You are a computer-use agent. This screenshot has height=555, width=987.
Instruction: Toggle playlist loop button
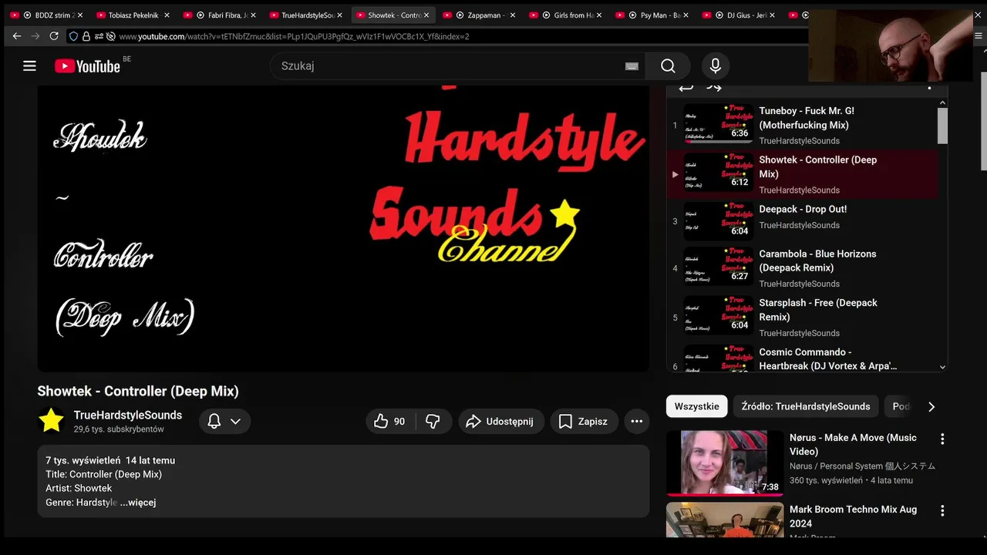[x=686, y=87]
